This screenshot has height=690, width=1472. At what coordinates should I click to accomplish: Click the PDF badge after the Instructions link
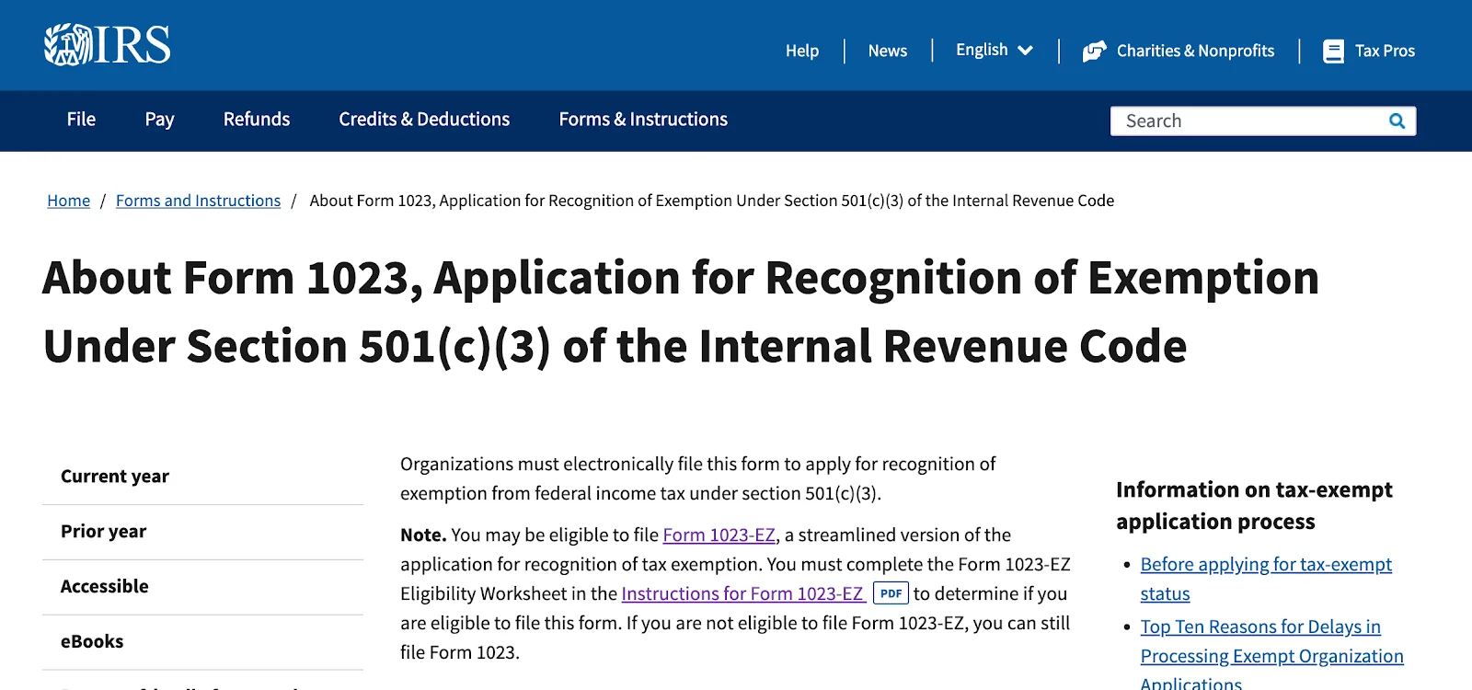coord(891,593)
